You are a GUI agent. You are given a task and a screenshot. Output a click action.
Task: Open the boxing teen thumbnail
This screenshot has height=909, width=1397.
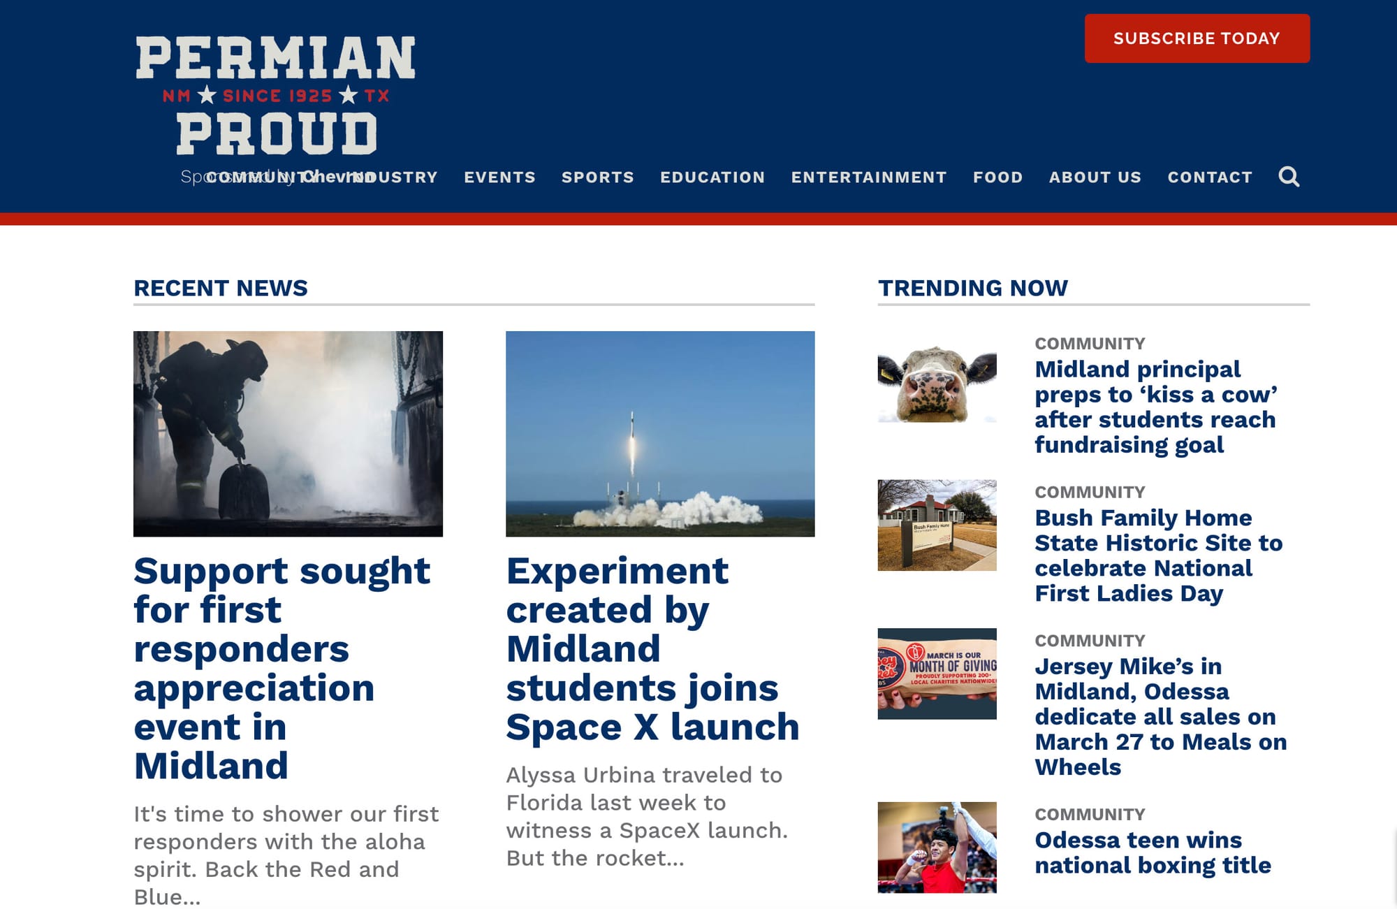(x=937, y=848)
